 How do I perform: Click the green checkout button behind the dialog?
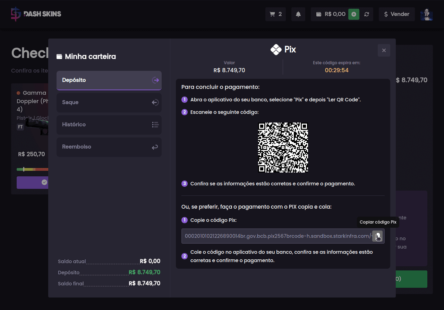tap(411, 279)
